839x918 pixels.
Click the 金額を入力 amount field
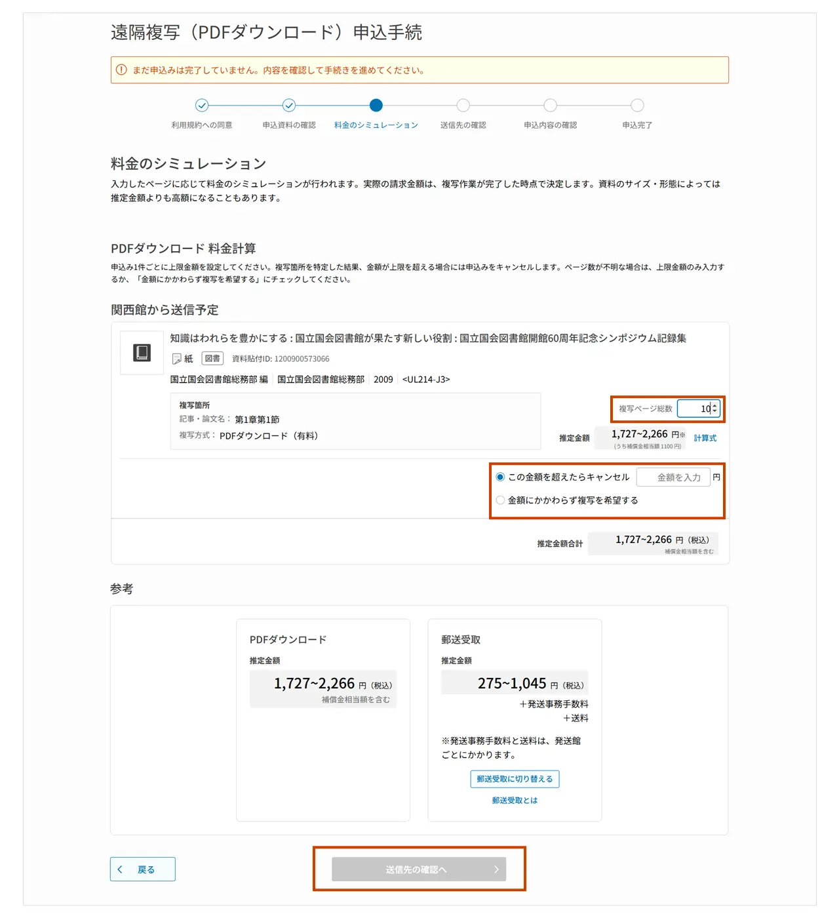[x=674, y=477]
